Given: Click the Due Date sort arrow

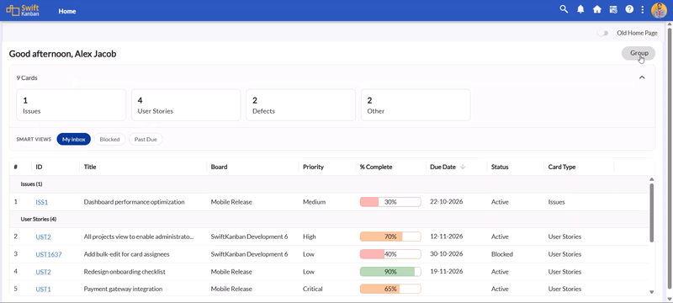Looking at the screenshot, I should click(463, 167).
